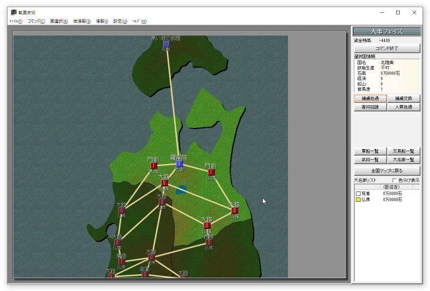
Task: Click the 資金残高 value -4430
Action: click(x=385, y=40)
